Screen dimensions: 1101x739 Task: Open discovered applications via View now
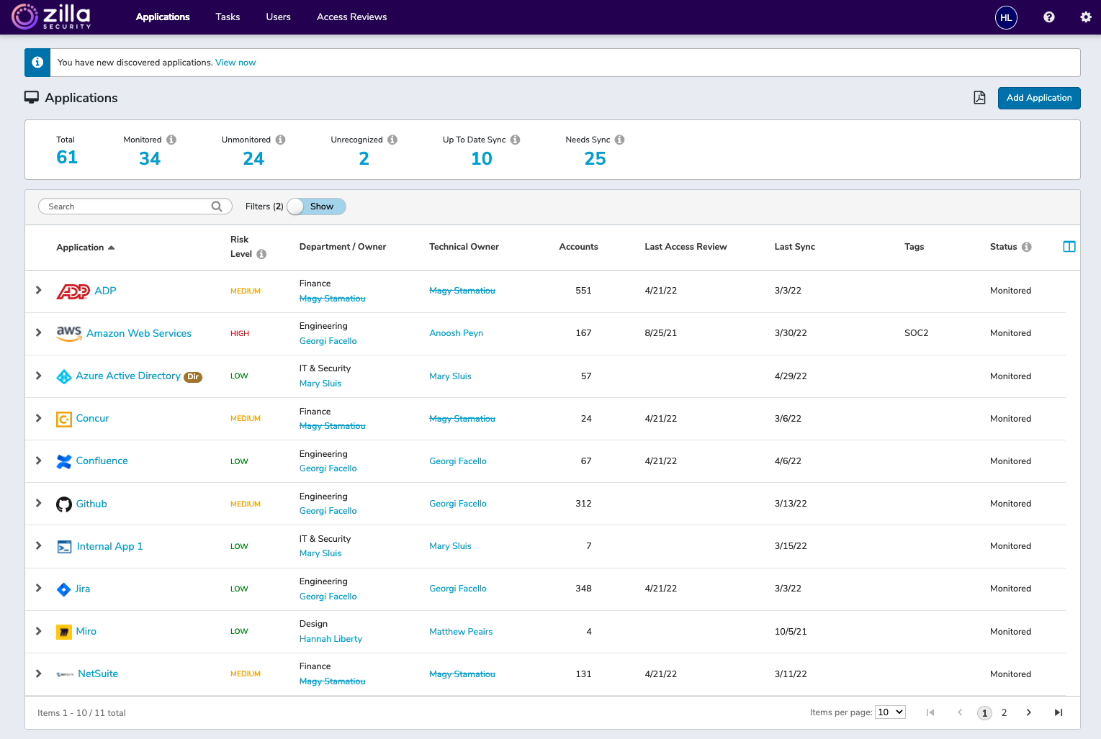coord(235,63)
